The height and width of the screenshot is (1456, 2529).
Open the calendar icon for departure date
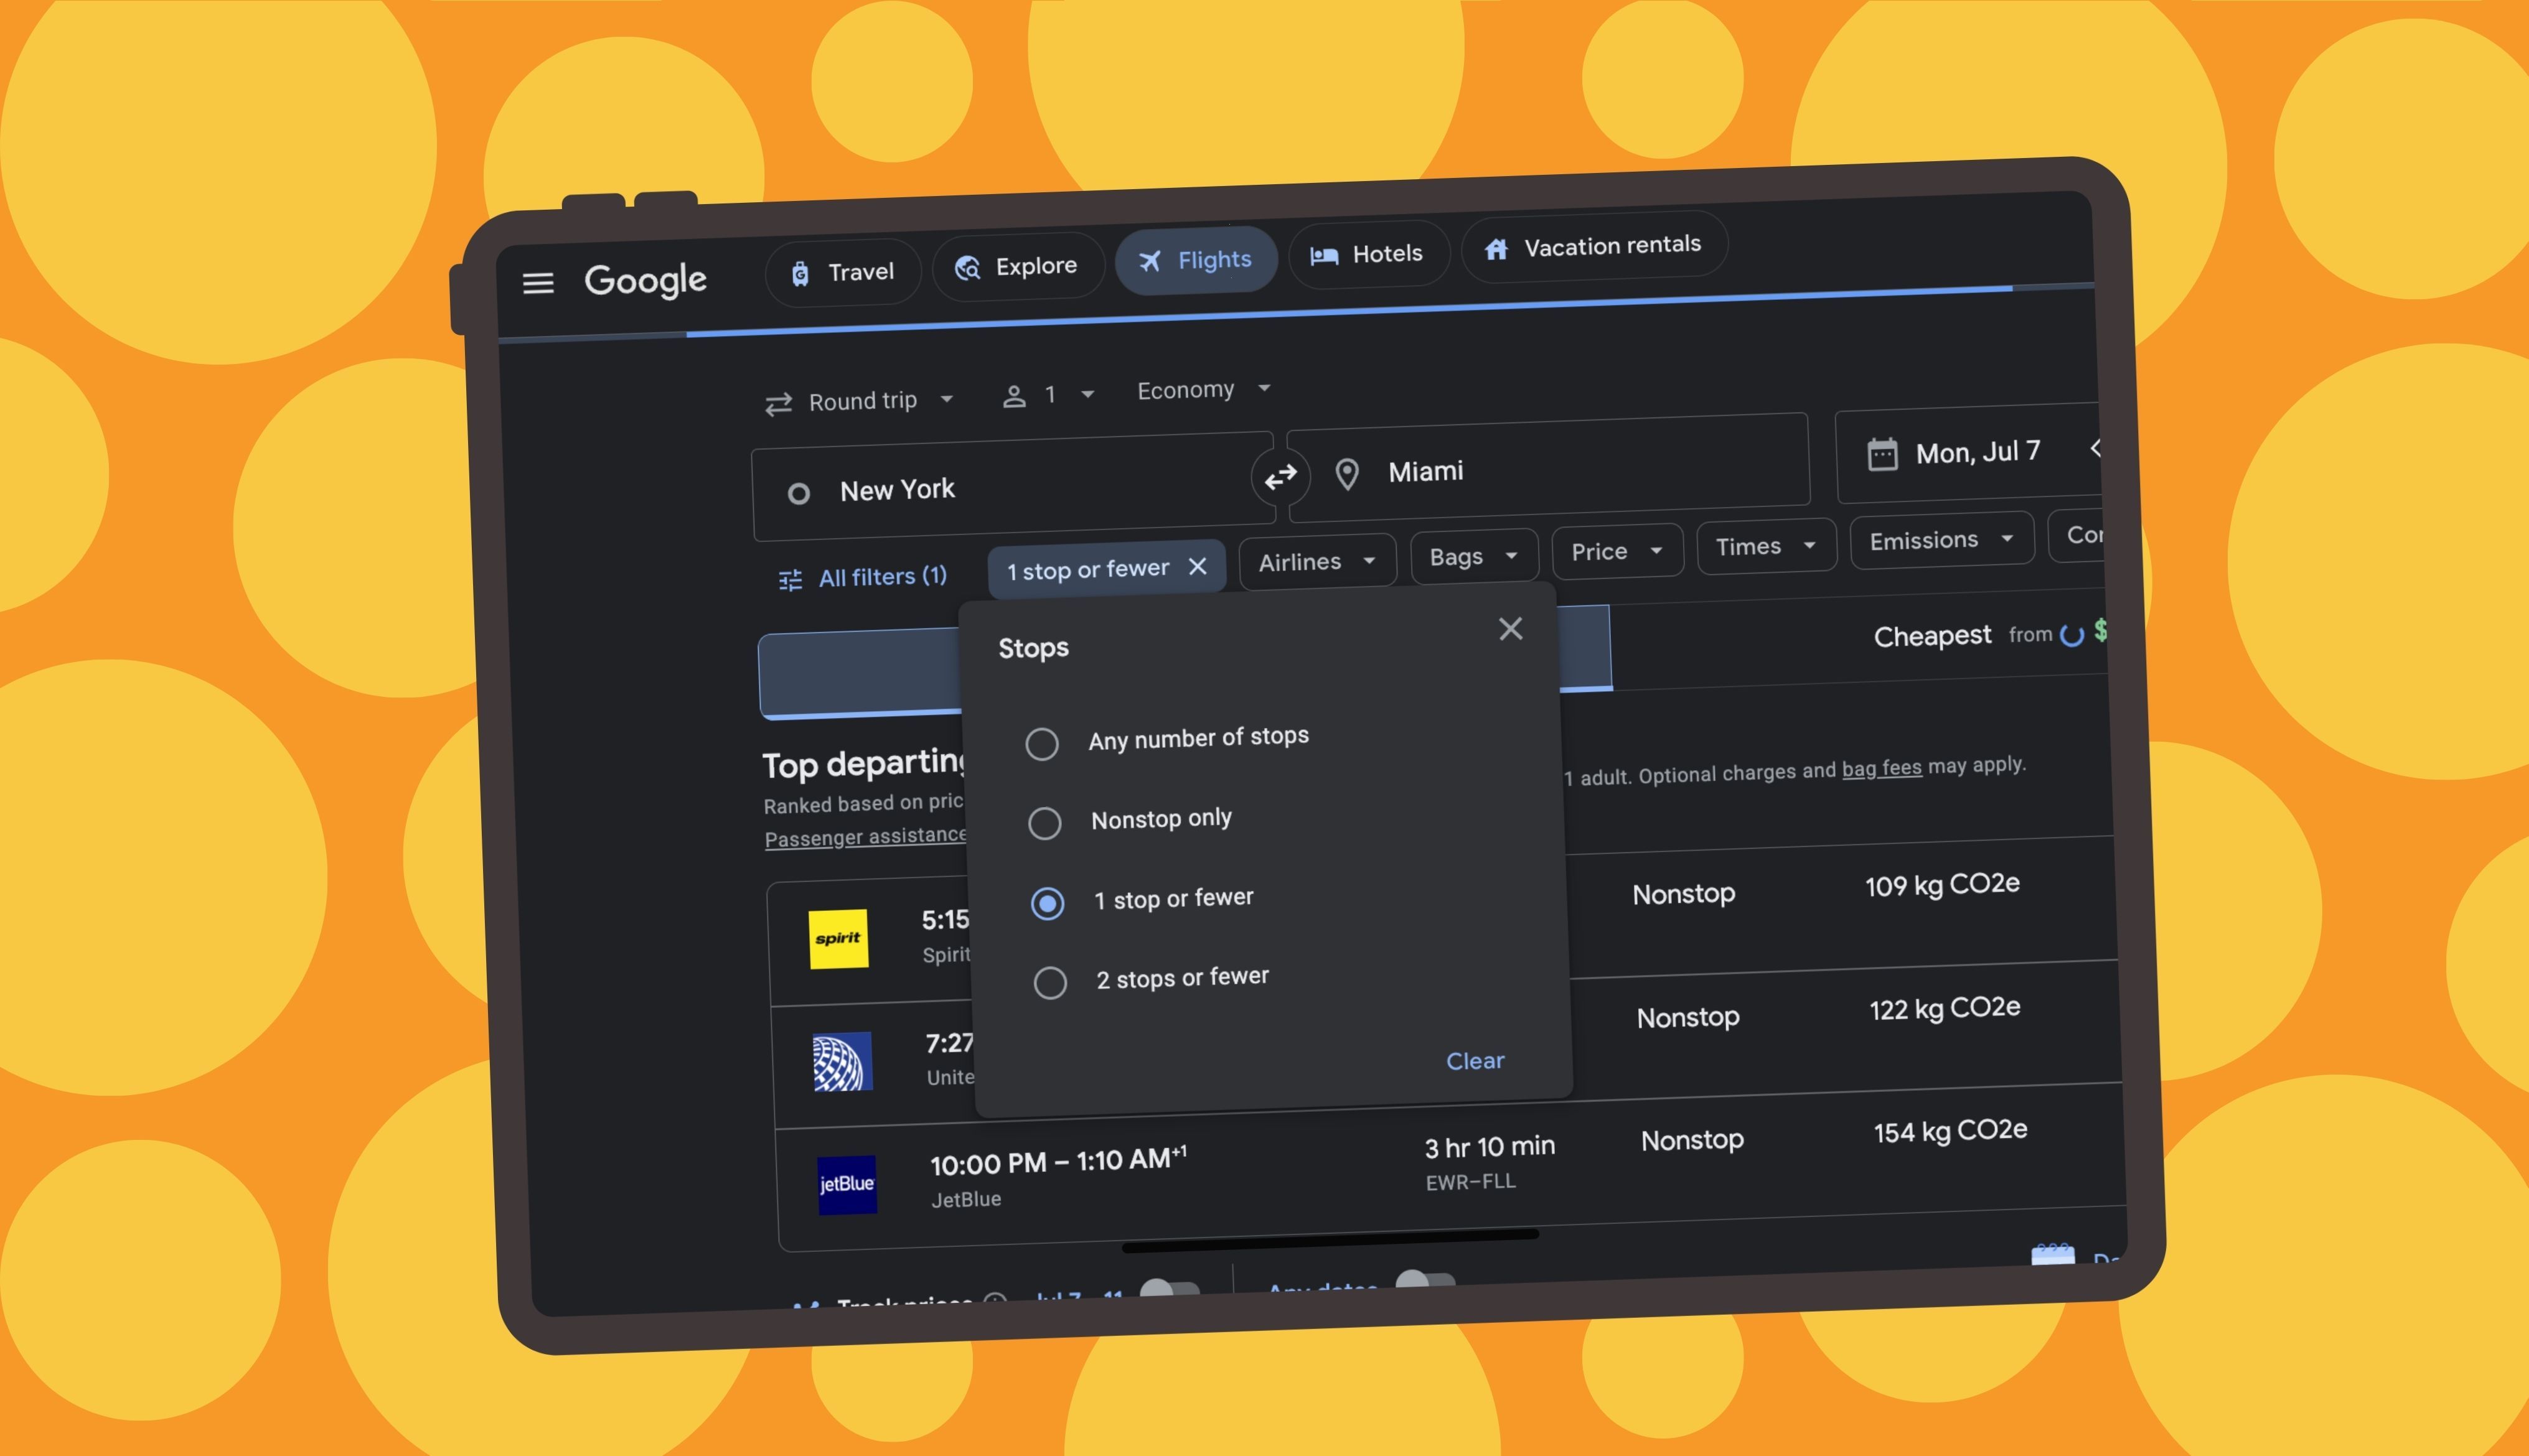(x=1882, y=454)
